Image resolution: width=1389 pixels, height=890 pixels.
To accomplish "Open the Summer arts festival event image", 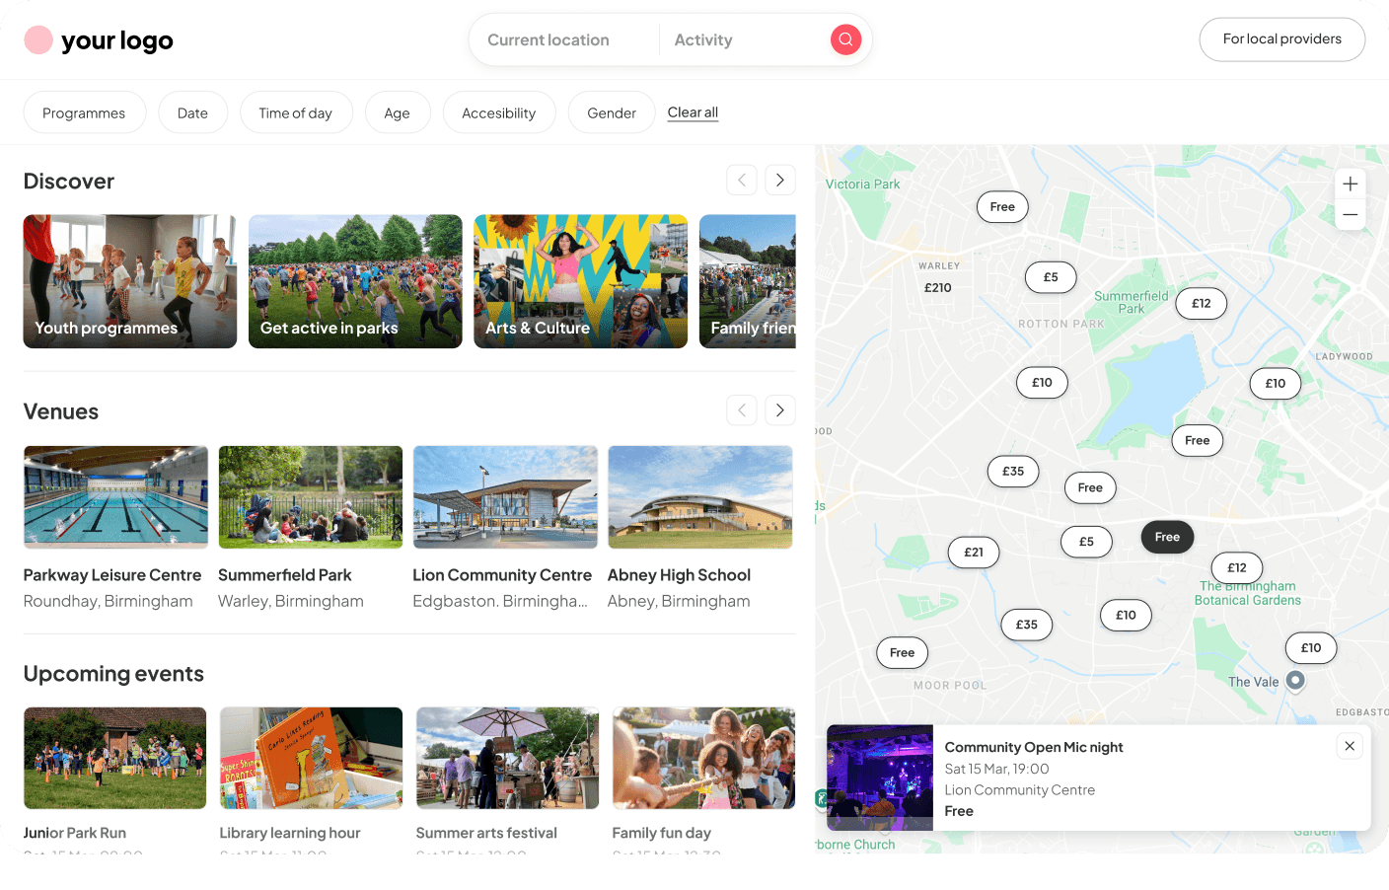I will (508, 758).
